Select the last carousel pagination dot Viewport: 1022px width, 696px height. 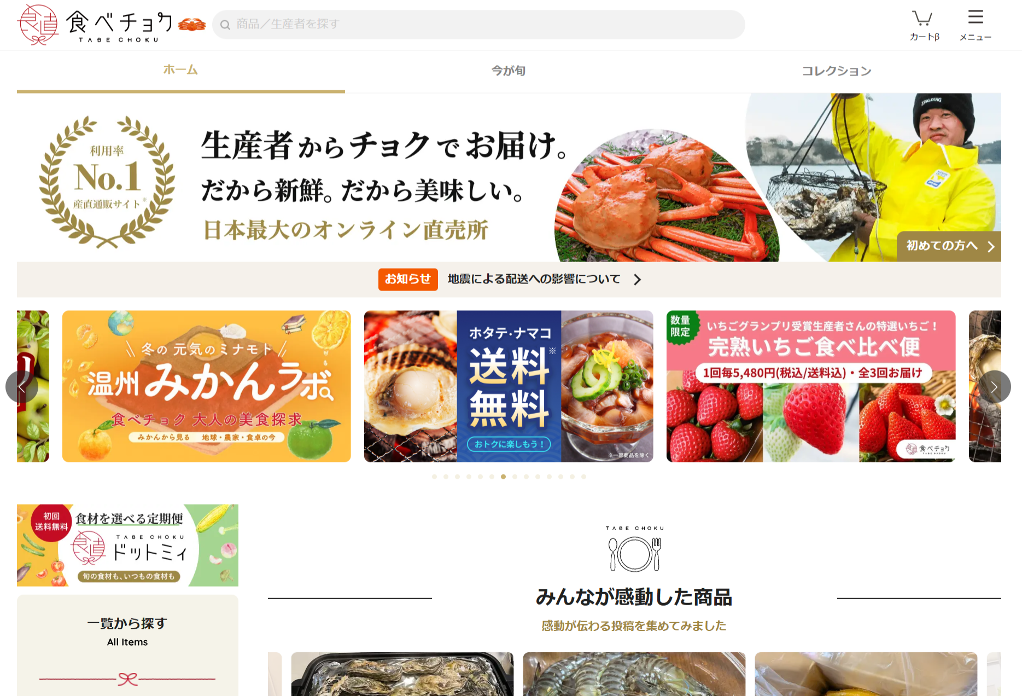click(583, 477)
